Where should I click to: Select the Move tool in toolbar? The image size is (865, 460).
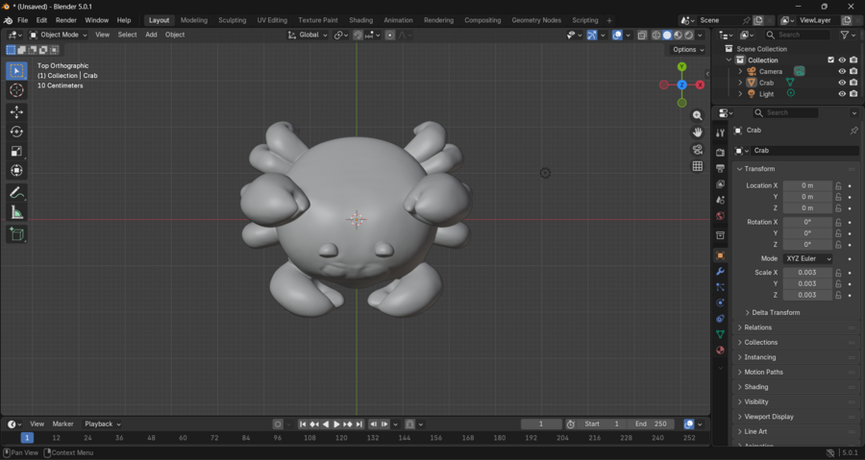pyautogui.click(x=16, y=112)
